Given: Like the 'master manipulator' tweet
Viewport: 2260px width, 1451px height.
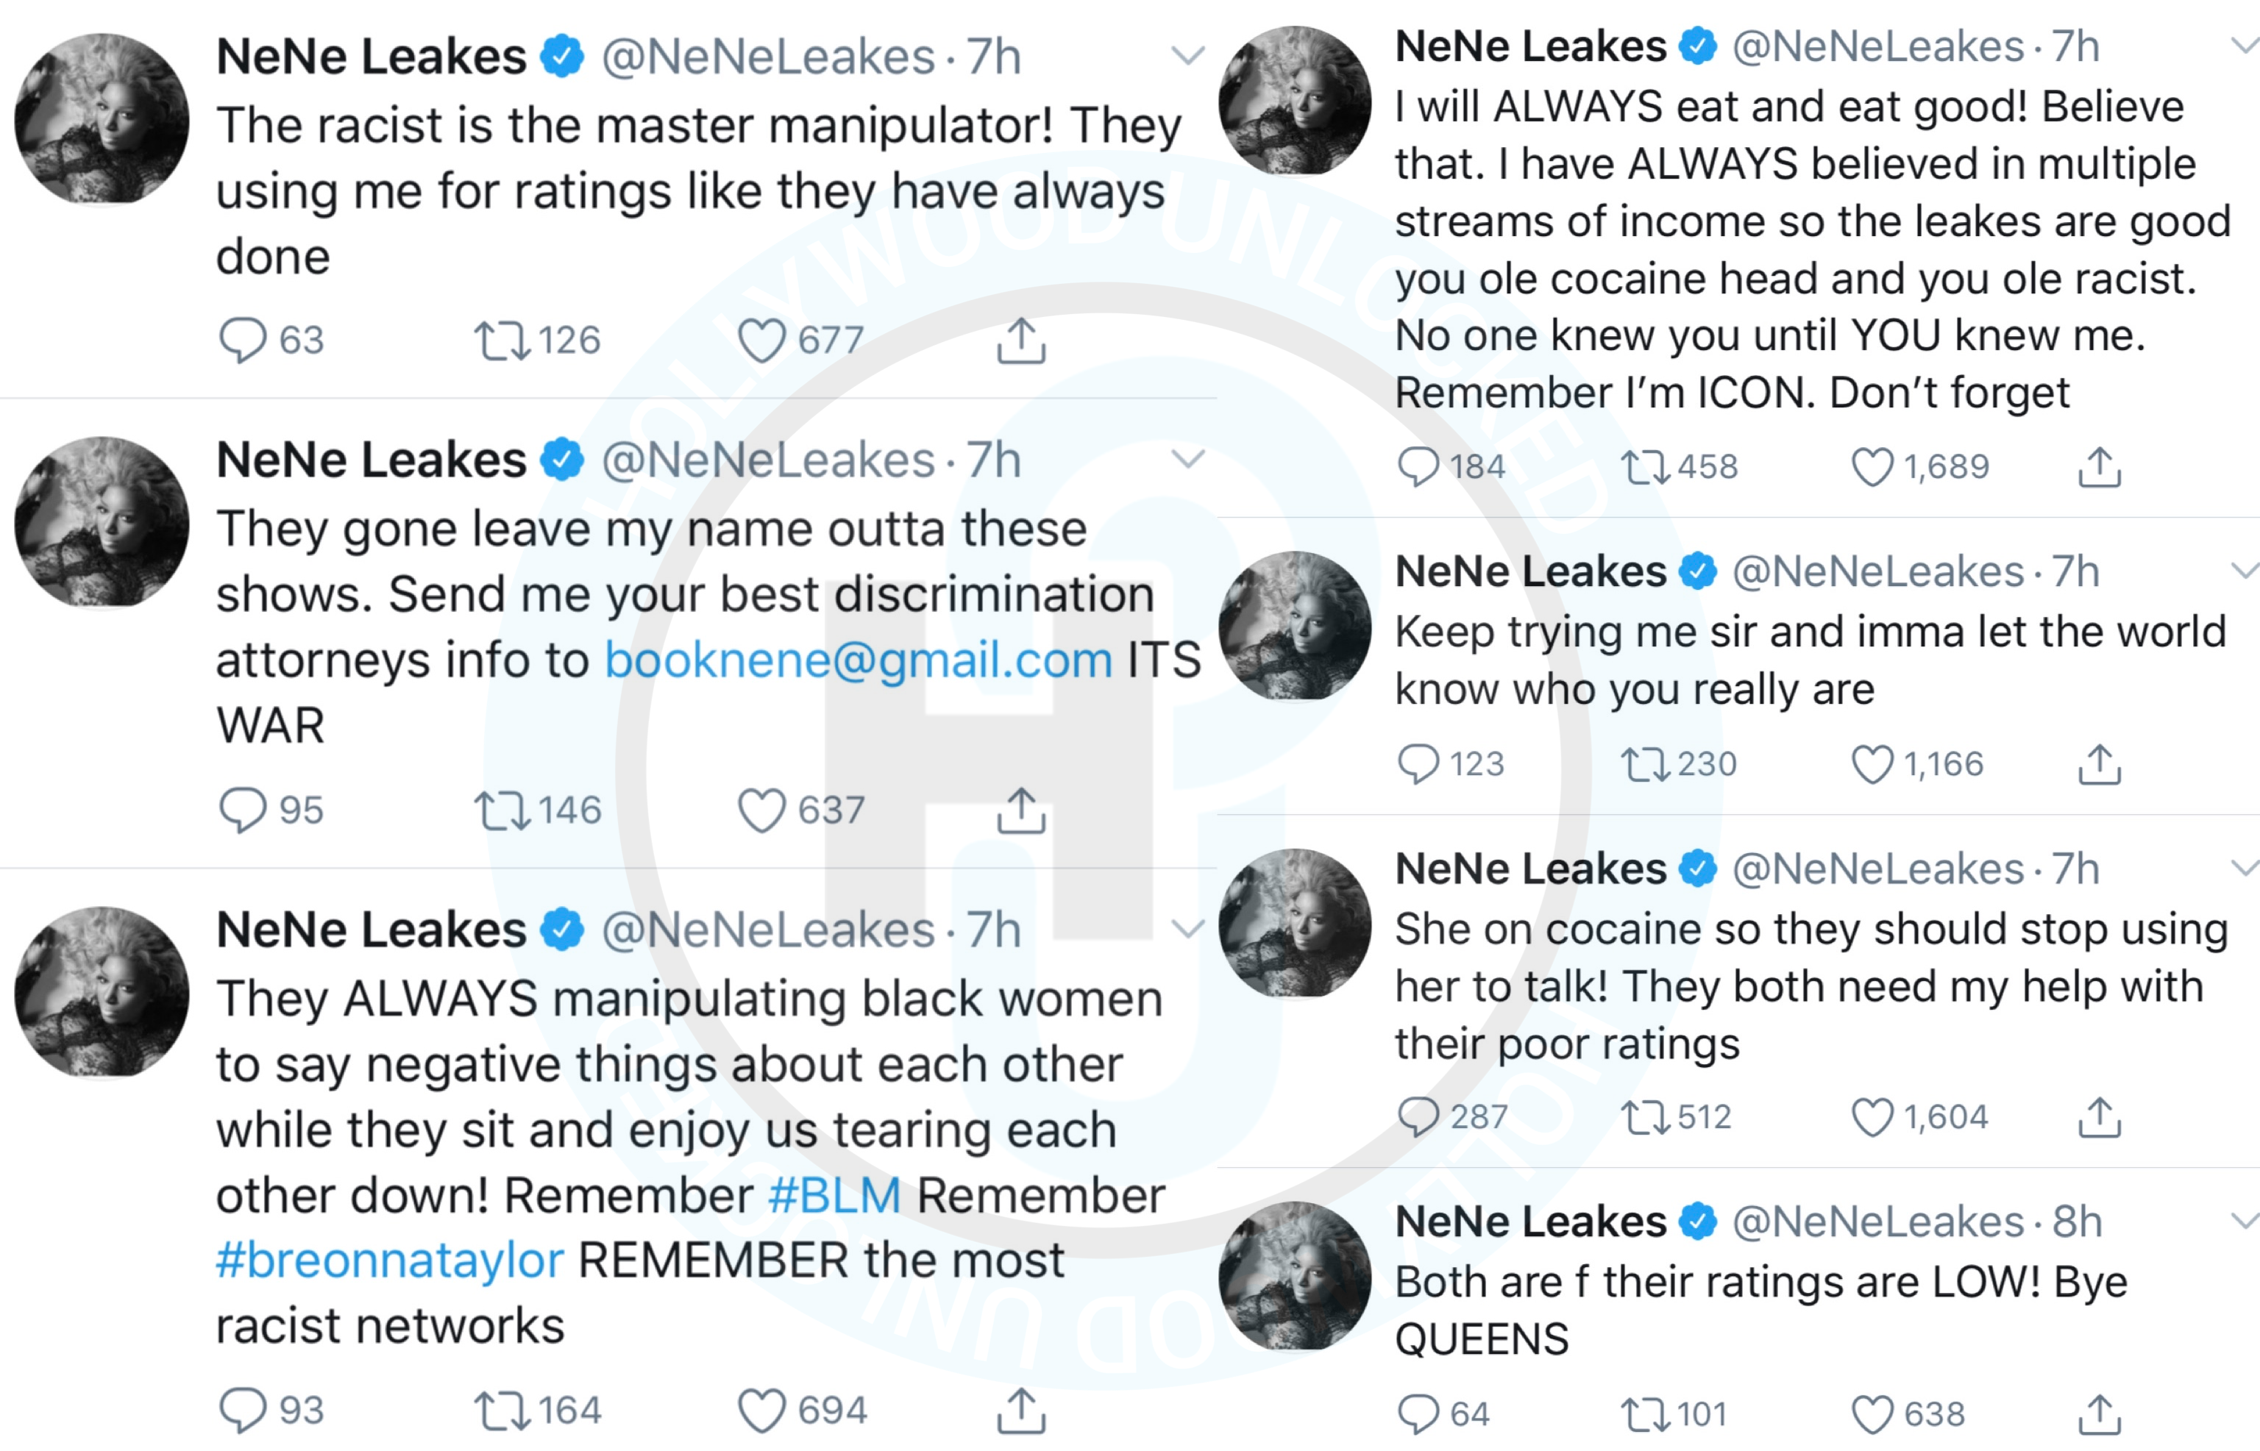Looking at the screenshot, I should [761, 341].
